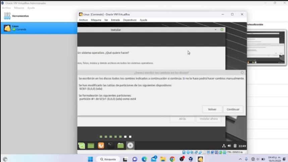The height and width of the screenshot is (162, 288).
Task: Click the battery icon in Mint tray
Action: [x=235, y=146]
